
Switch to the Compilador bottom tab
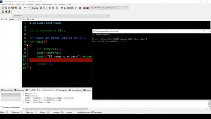pos(7,90)
